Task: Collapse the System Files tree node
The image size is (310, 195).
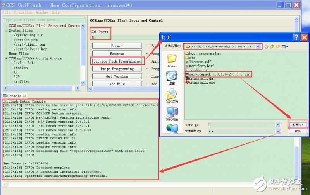Action: pyautogui.click(x=6, y=31)
